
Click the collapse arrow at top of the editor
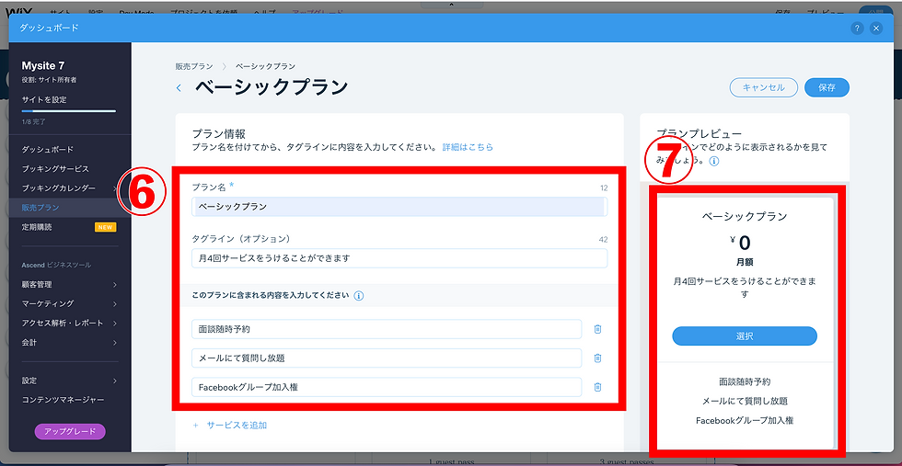451,4
